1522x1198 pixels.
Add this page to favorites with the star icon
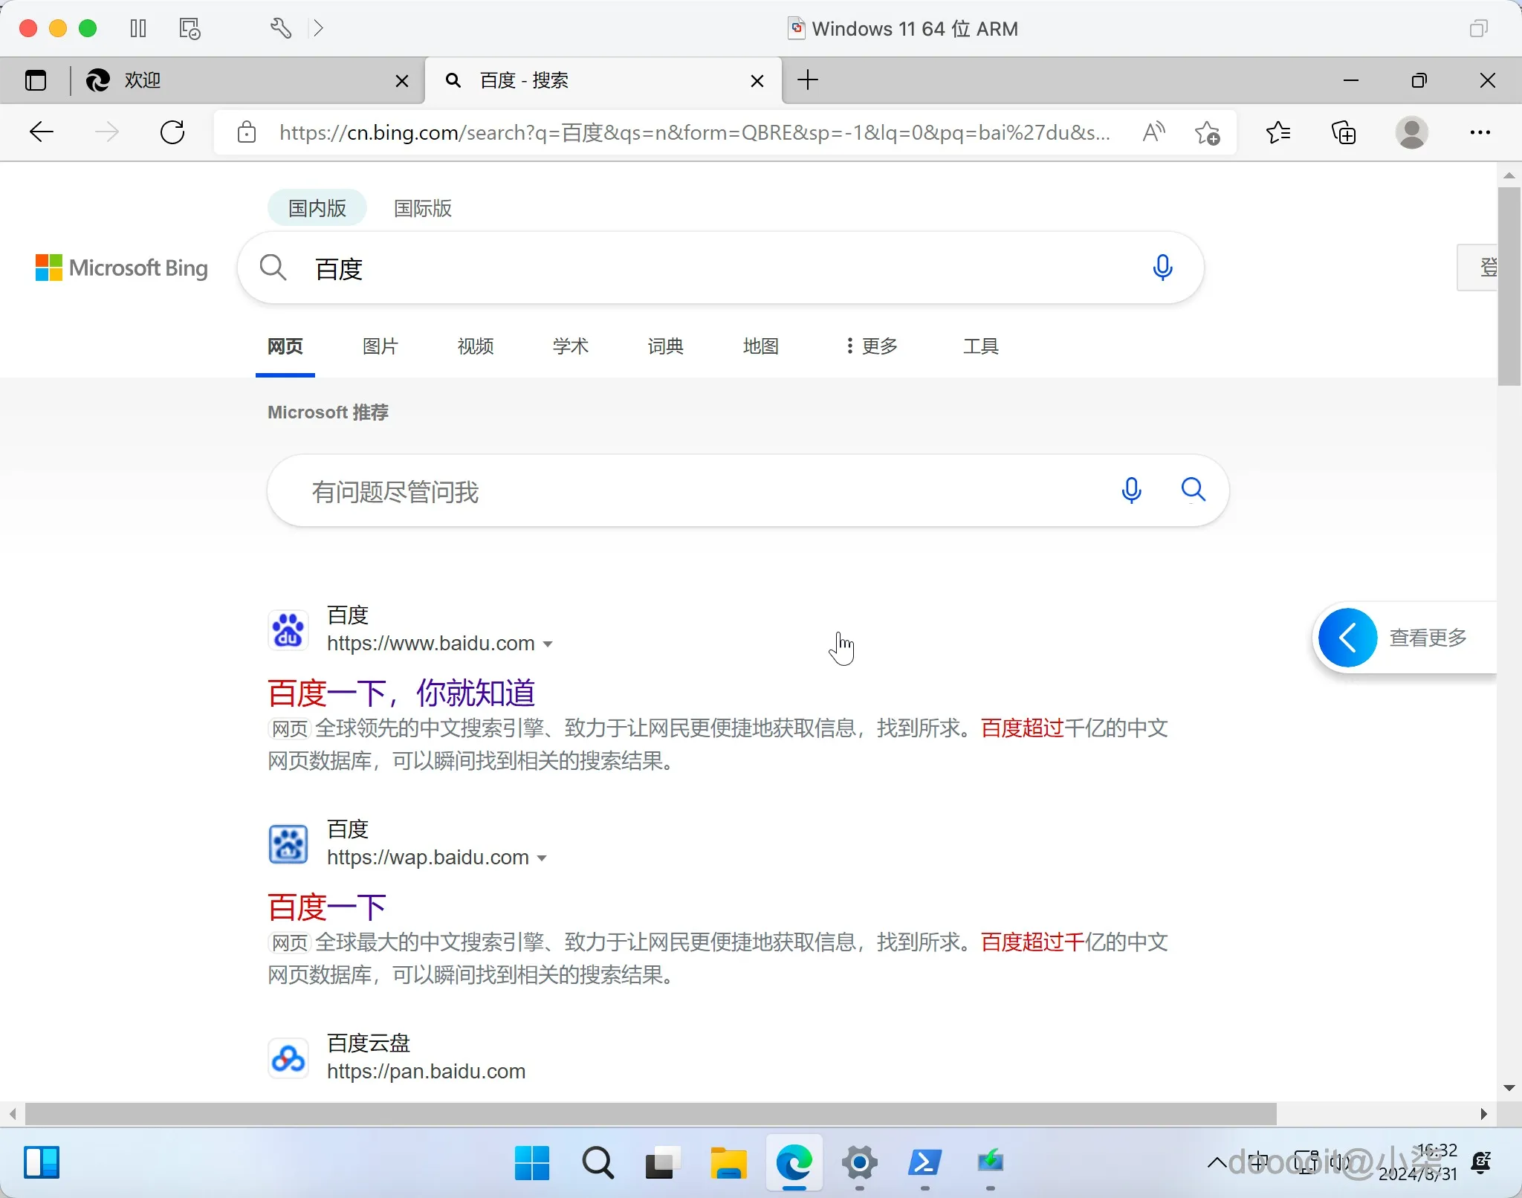pos(1208,132)
